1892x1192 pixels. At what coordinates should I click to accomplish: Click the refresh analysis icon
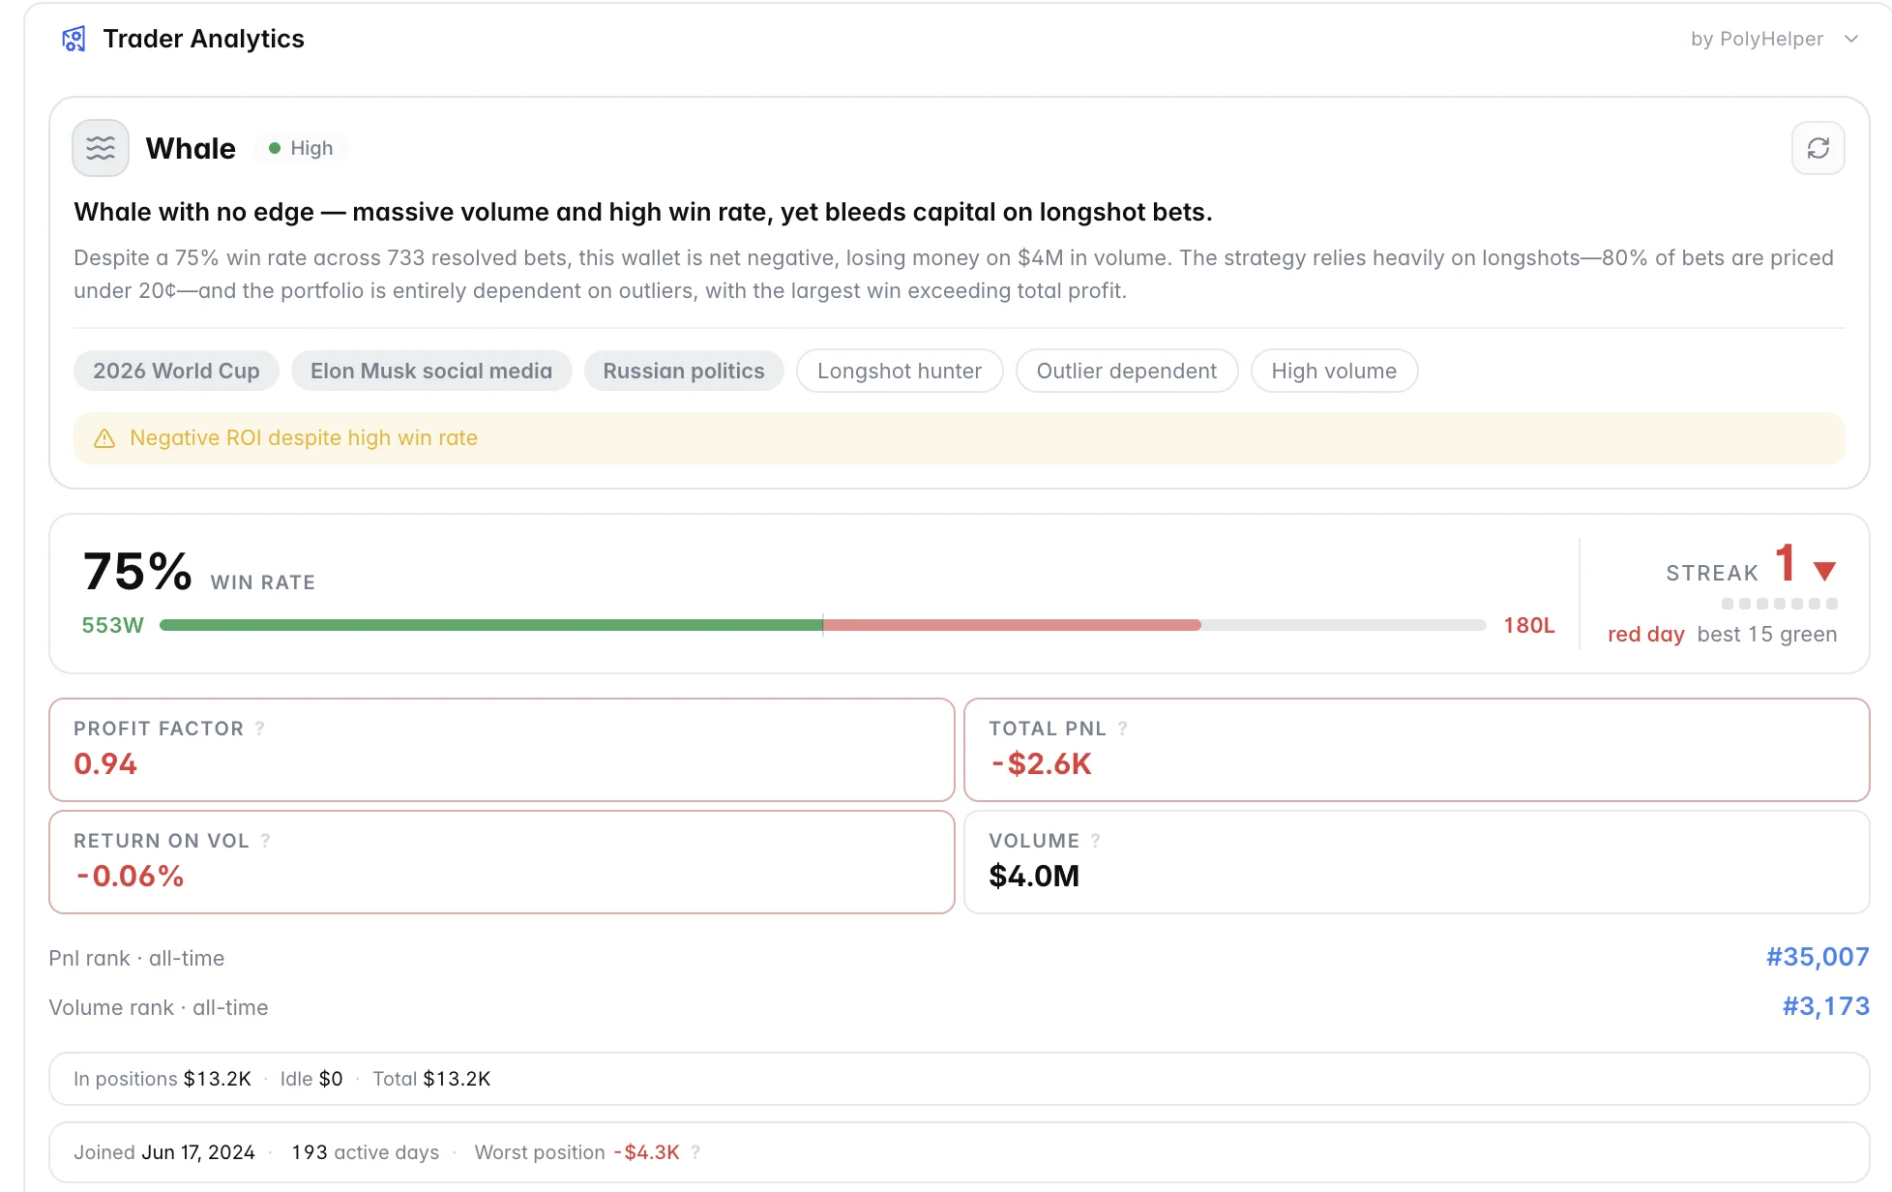[1818, 148]
